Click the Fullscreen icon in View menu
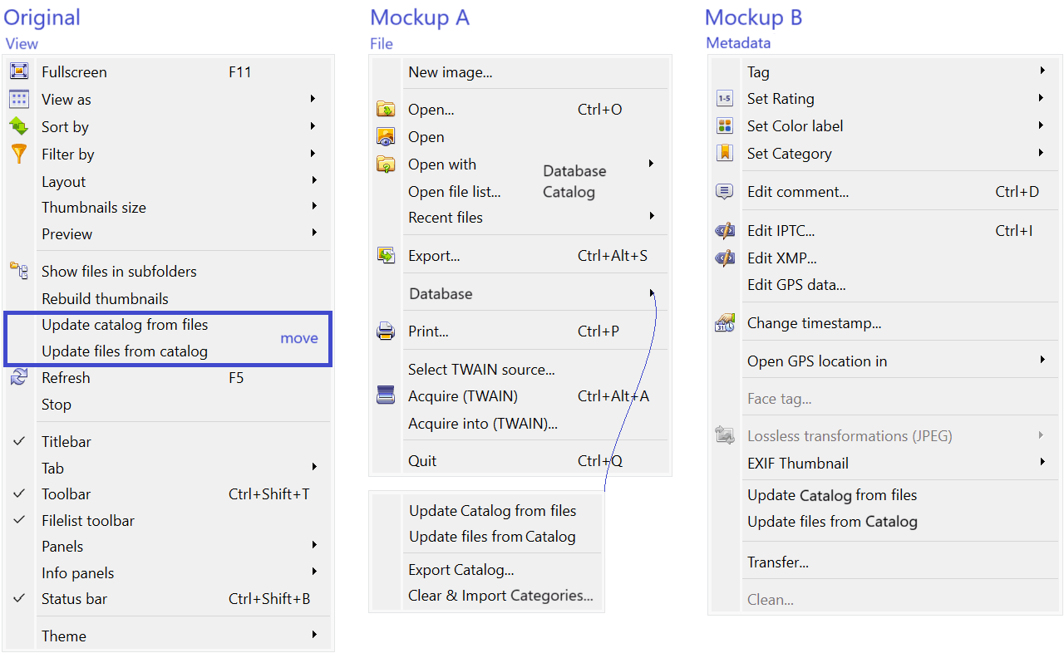This screenshot has height=653, width=1064. tap(19, 71)
